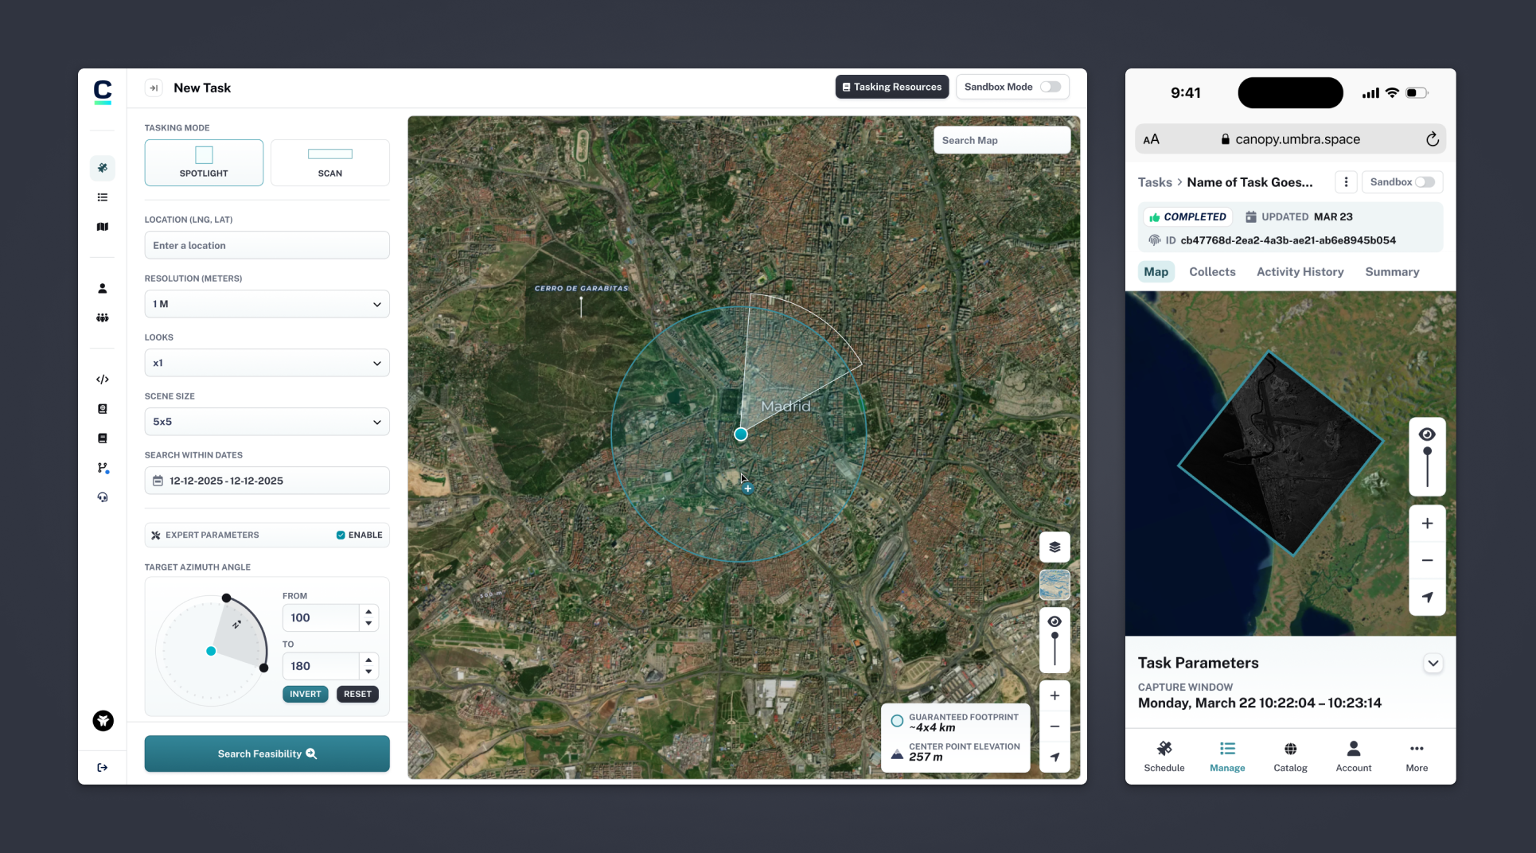Open the Activity History tab
Image resolution: width=1536 pixels, height=853 pixels.
1300,272
